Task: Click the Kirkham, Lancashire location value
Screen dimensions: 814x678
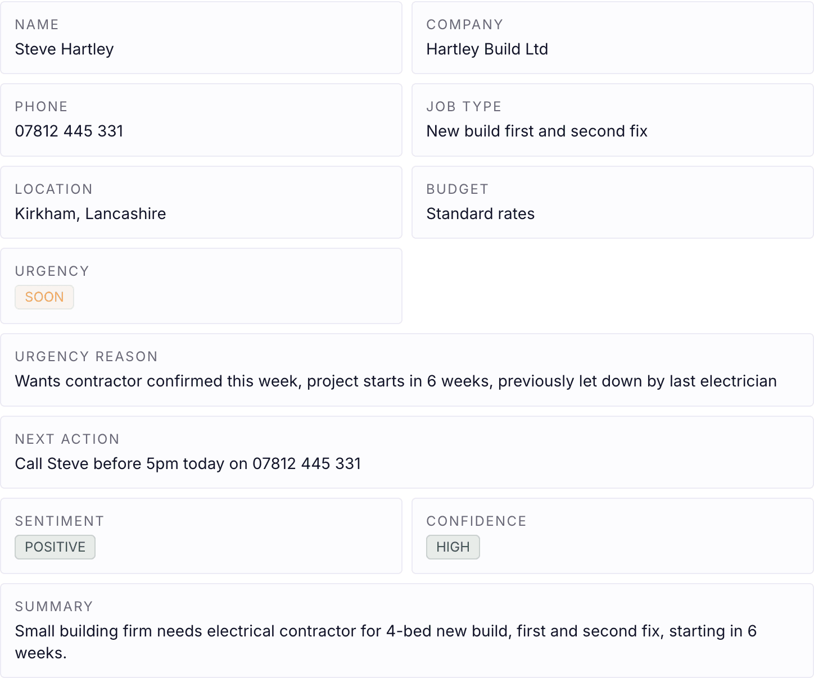Action: [91, 214]
